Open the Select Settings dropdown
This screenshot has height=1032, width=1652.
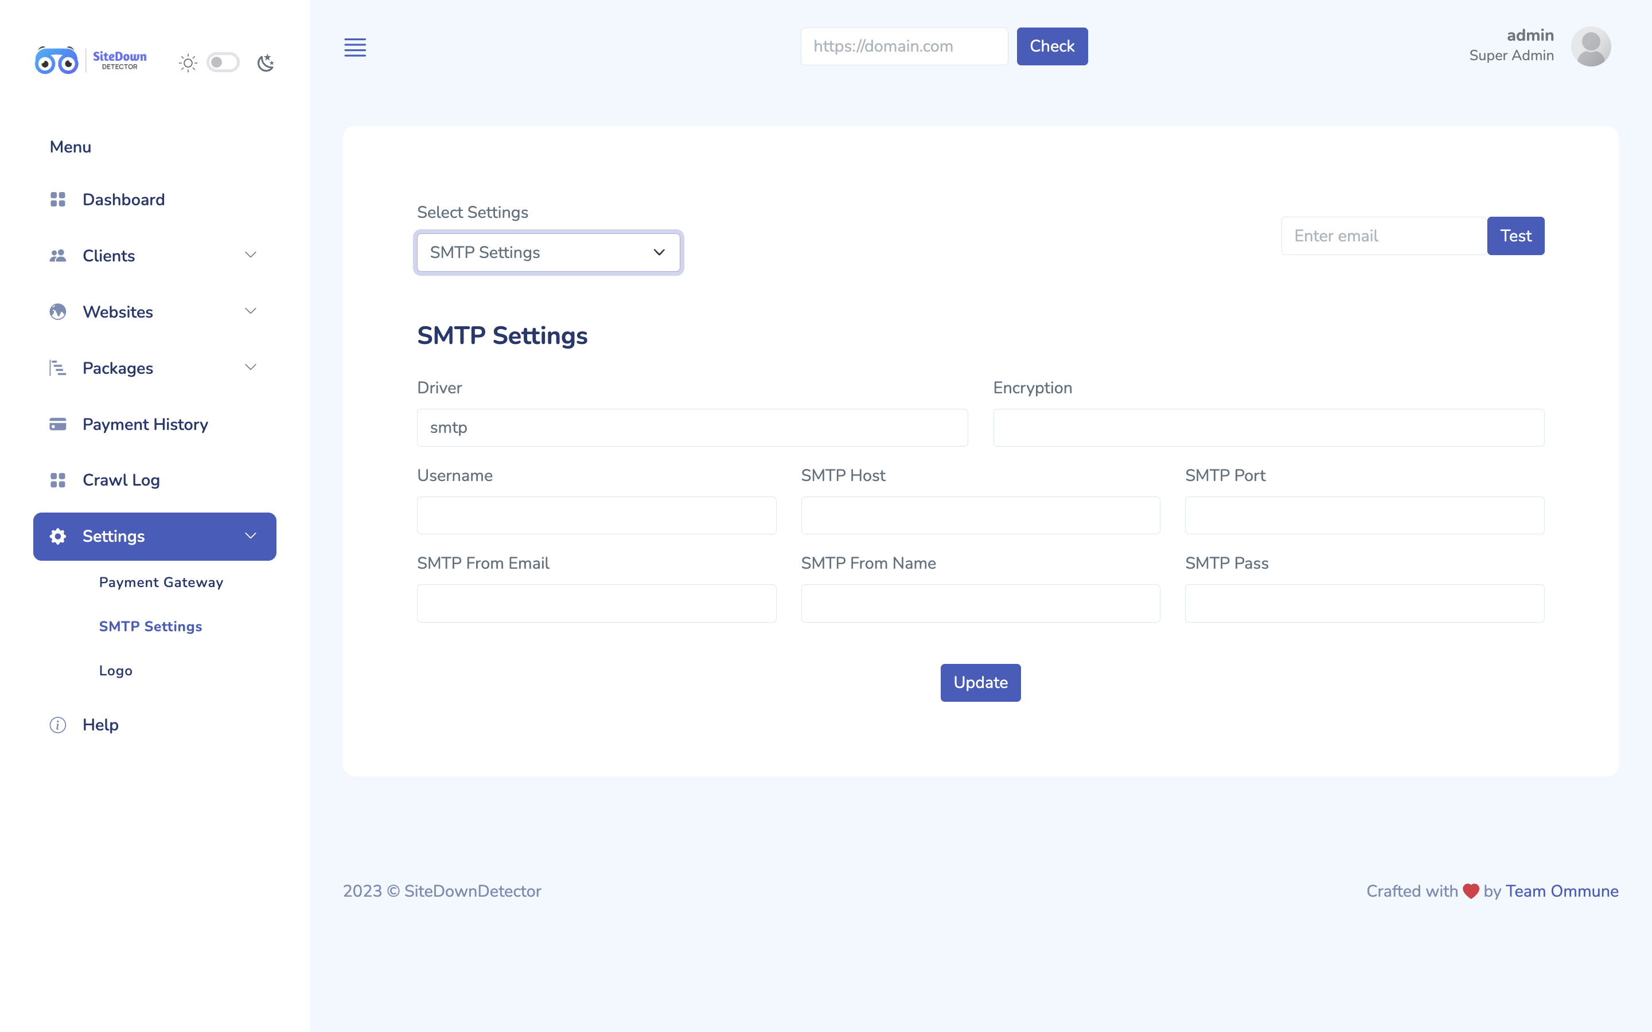tap(548, 252)
